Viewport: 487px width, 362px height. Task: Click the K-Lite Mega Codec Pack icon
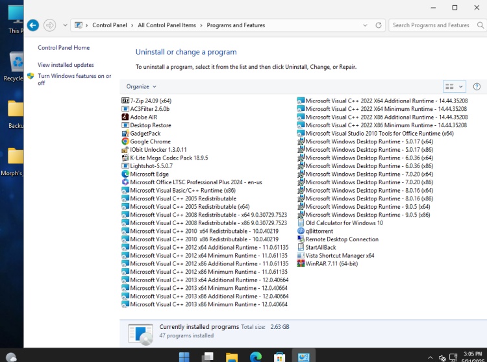pyautogui.click(x=125, y=158)
